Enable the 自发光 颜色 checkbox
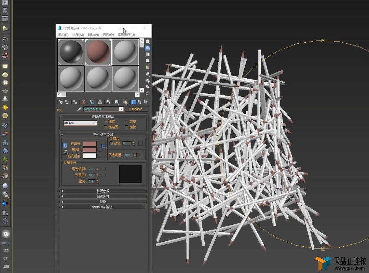The width and height of the screenshot is (369, 273). tap(111, 143)
